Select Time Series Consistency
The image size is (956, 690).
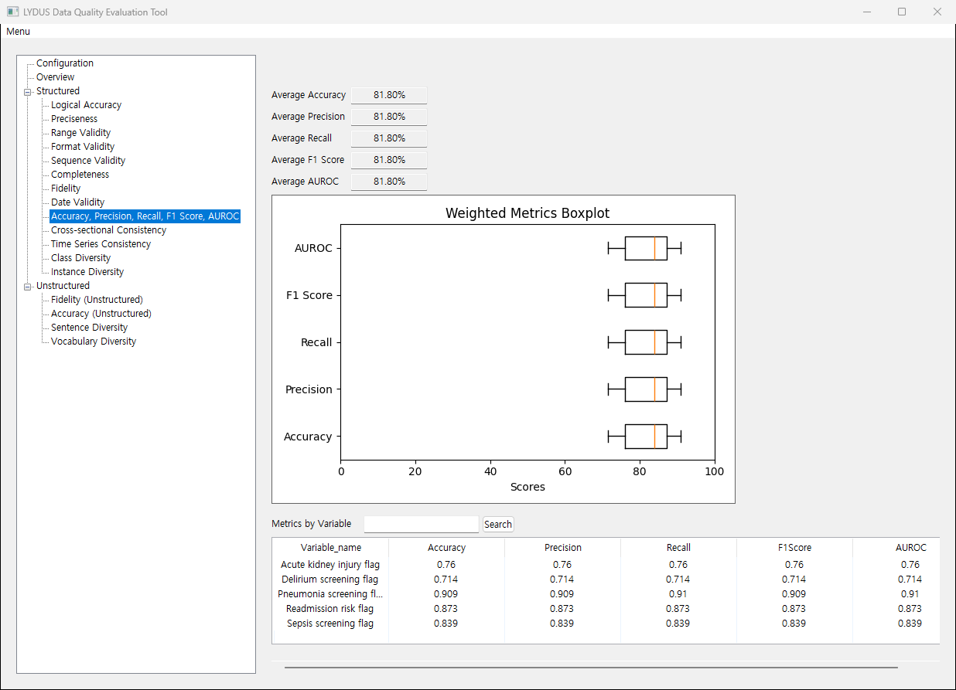click(101, 244)
